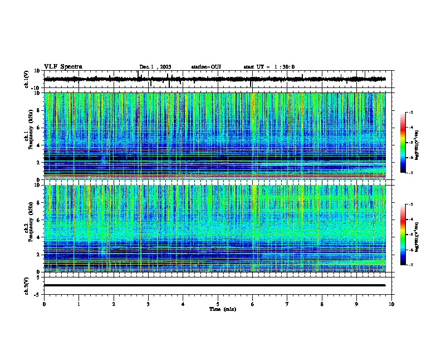The width and height of the screenshot is (441, 341).
Task: Click the "6" kHz tick on ch.2 axis
Action: (38, 220)
